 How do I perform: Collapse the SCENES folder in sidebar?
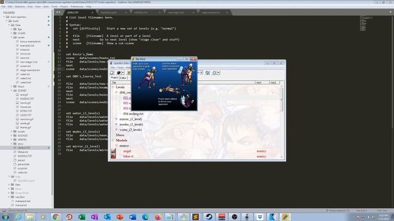[11, 90]
